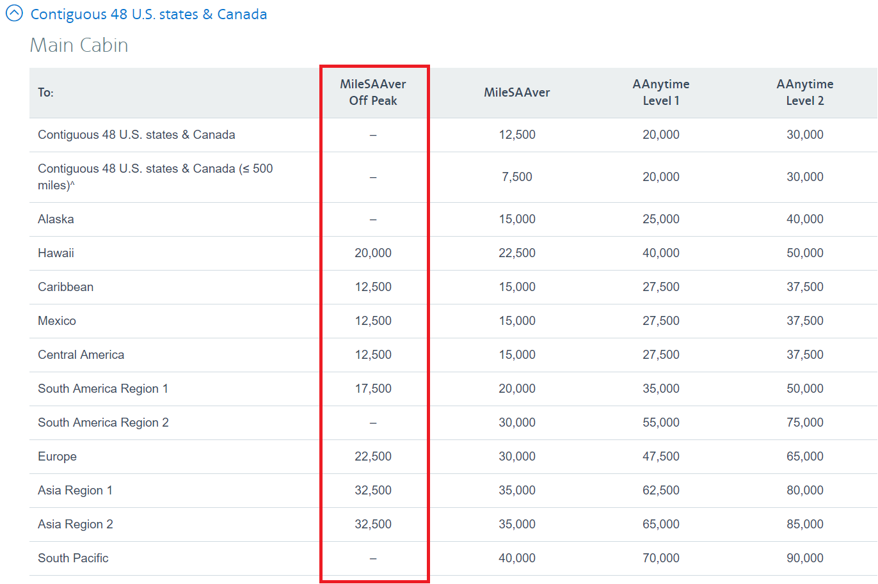The image size is (878, 584).
Task: Click Europe Off Peak value 22,500
Action: point(373,457)
